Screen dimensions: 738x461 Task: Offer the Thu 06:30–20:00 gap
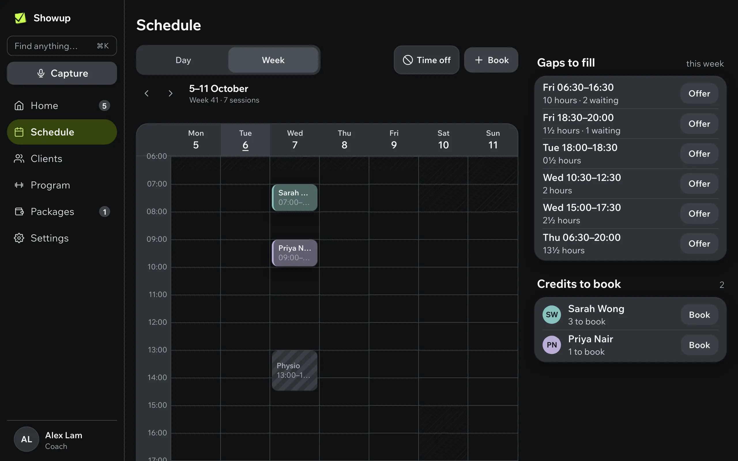click(x=699, y=244)
